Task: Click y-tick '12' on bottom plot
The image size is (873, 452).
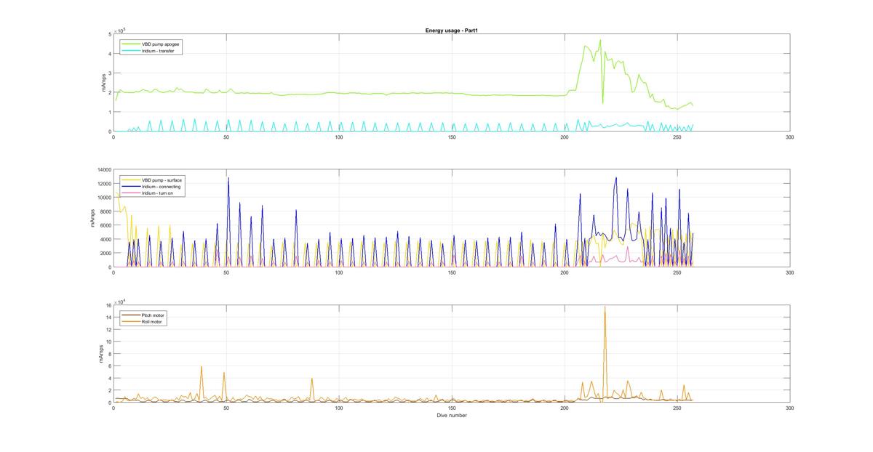Action: pos(108,330)
